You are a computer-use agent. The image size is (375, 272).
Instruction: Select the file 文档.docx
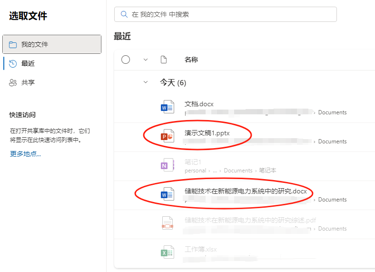coord(199,104)
